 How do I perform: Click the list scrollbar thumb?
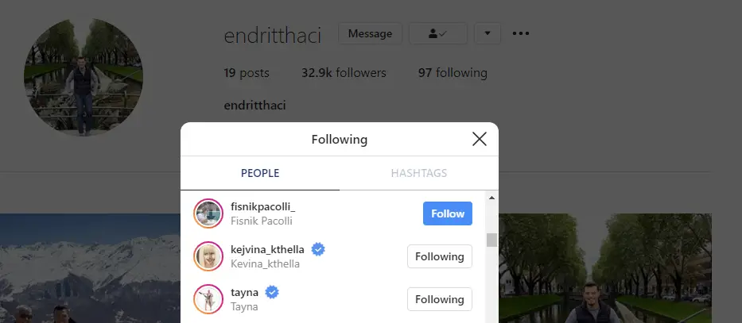click(x=491, y=240)
